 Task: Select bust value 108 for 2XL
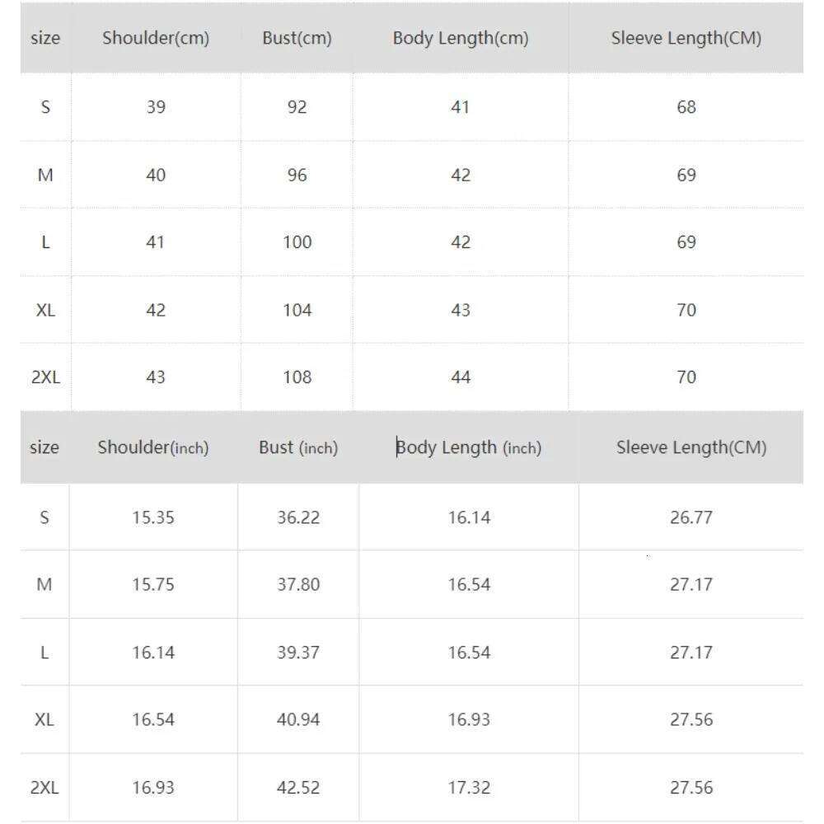(x=297, y=377)
